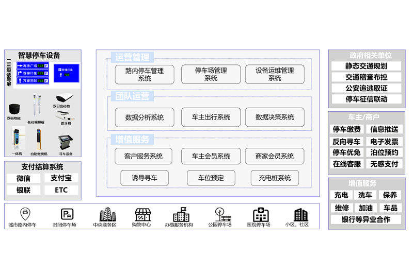Select the 封闭停车场 parking icon
This screenshot has height=273, width=413.
pyautogui.click(x=67, y=214)
